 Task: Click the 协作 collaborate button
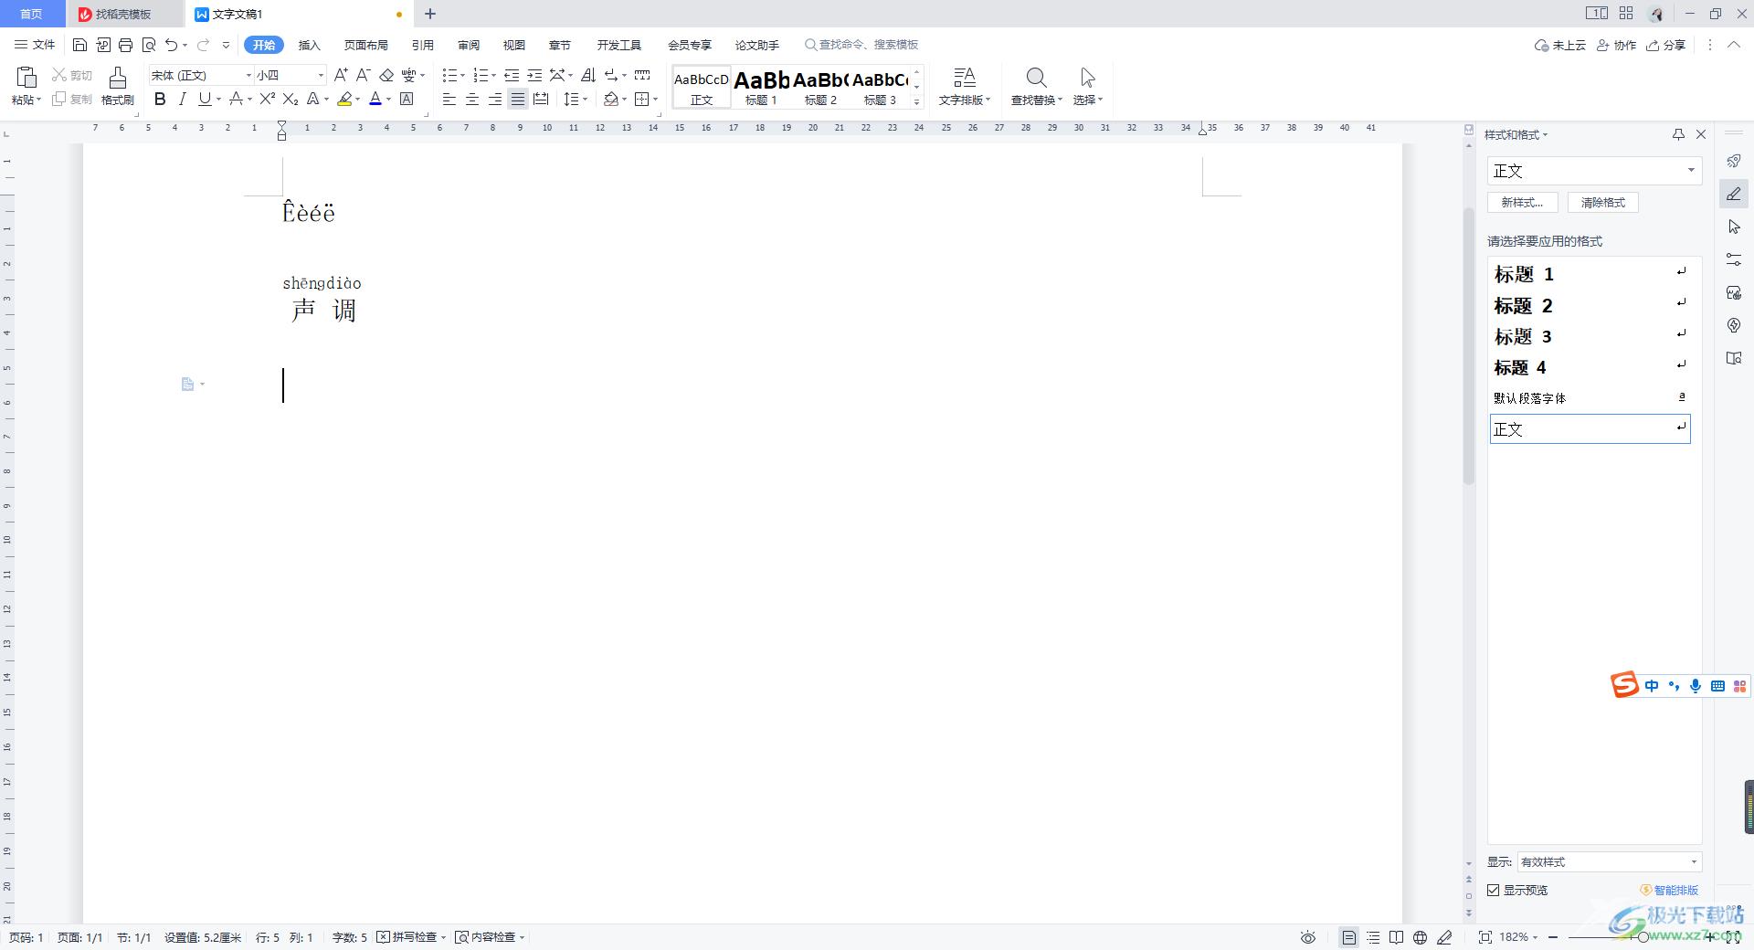click(1616, 45)
